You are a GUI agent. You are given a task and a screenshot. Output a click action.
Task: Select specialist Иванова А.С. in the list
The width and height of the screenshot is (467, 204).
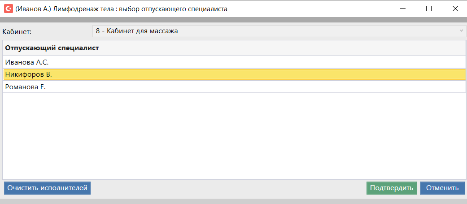pyautogui.click(x=27, y=62)
